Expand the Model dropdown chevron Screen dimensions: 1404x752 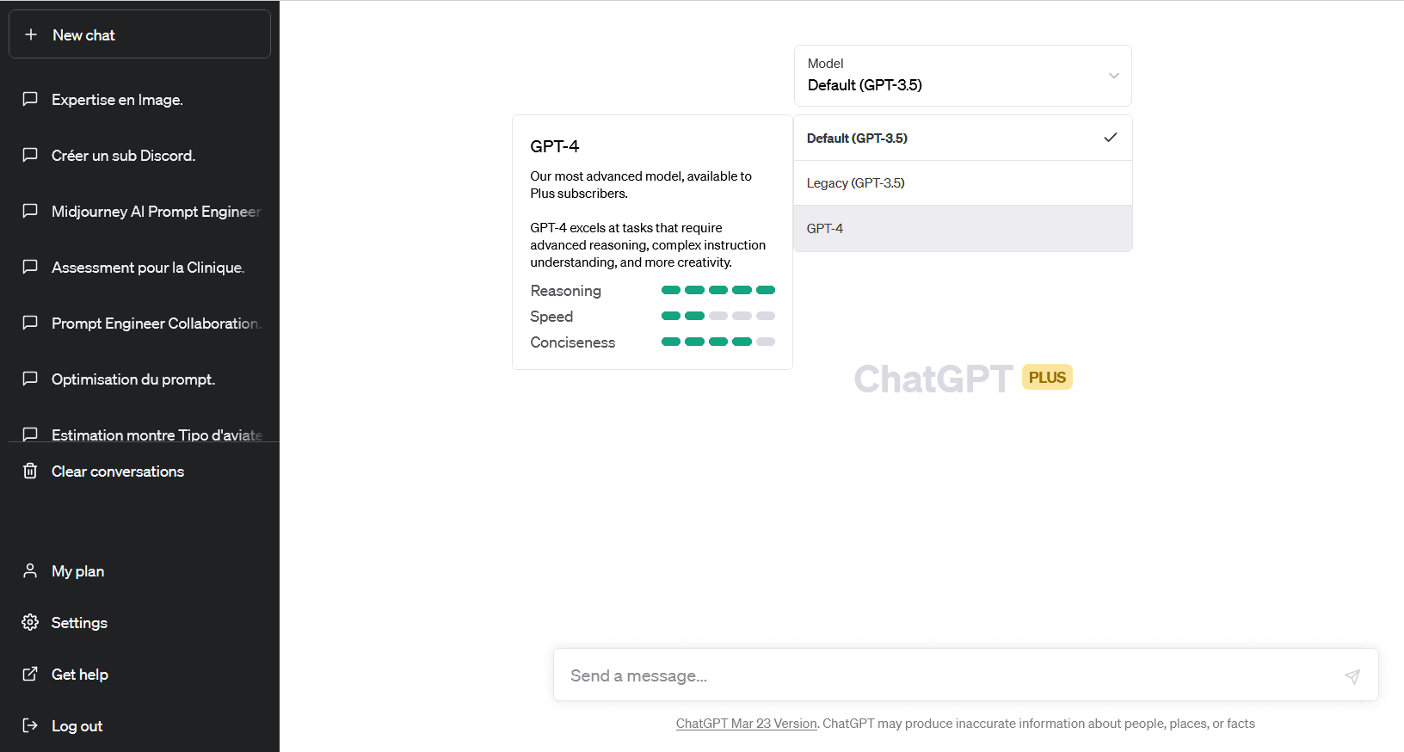[1114, 76]
